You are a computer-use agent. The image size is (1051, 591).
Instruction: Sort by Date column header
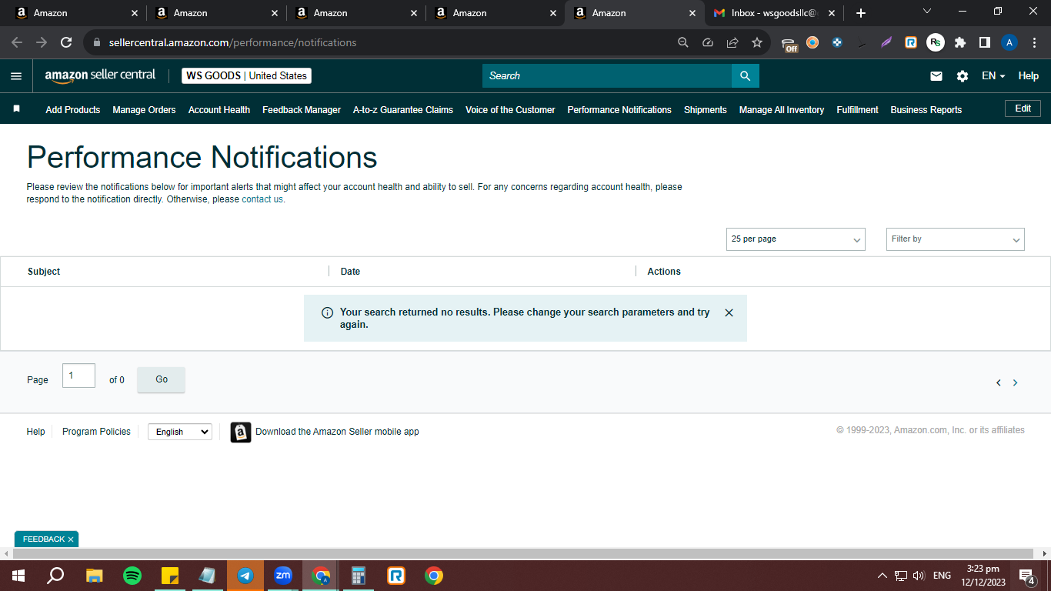[x=350, y=272]
